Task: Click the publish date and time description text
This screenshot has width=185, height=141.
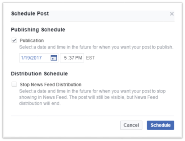Action: pos(96,47)
